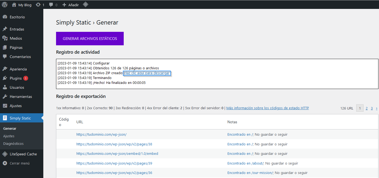
Task: Open Escritorio dashboard from sidebar
Action: (17, 17)
